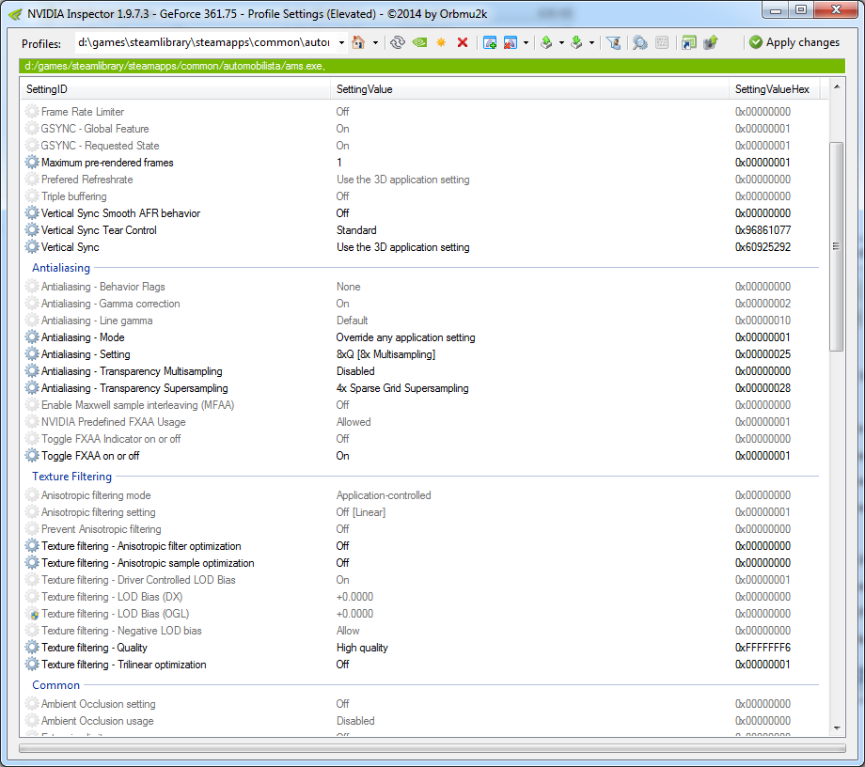Select the Anisotropic filtering mode setting name

96,495
